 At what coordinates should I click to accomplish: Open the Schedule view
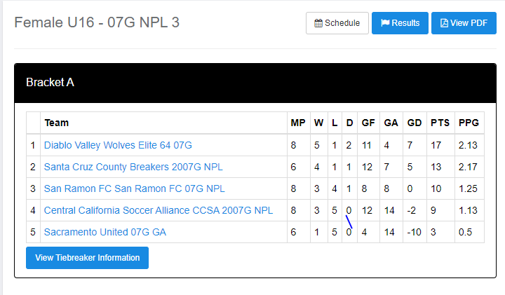pos(337,23)
